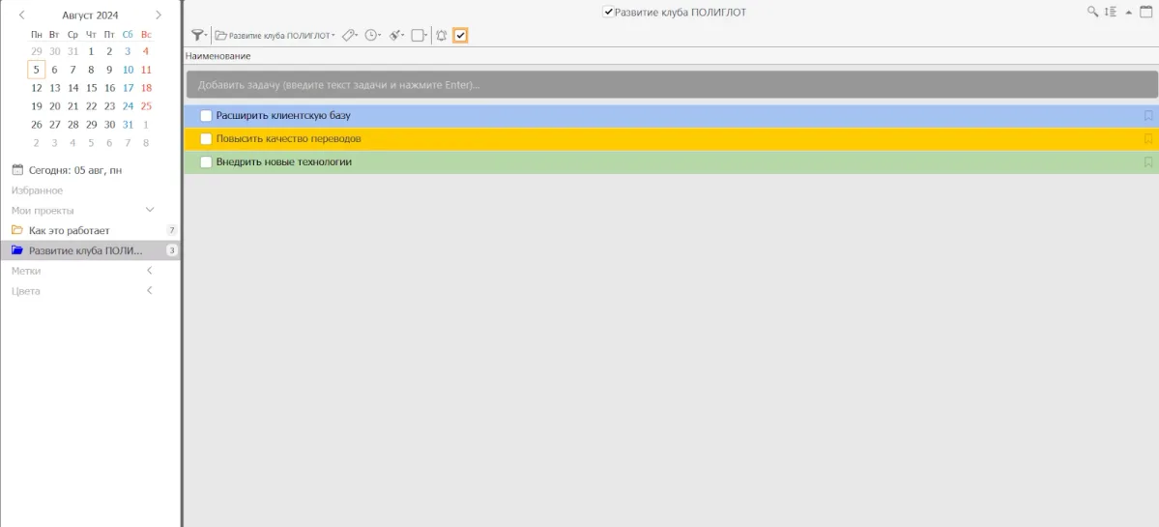Image resolution: width=1159 pixels, height=527 pixels.
Task: Toggle the show-completed checkmark button in toolbar
Action: [461, 35]
